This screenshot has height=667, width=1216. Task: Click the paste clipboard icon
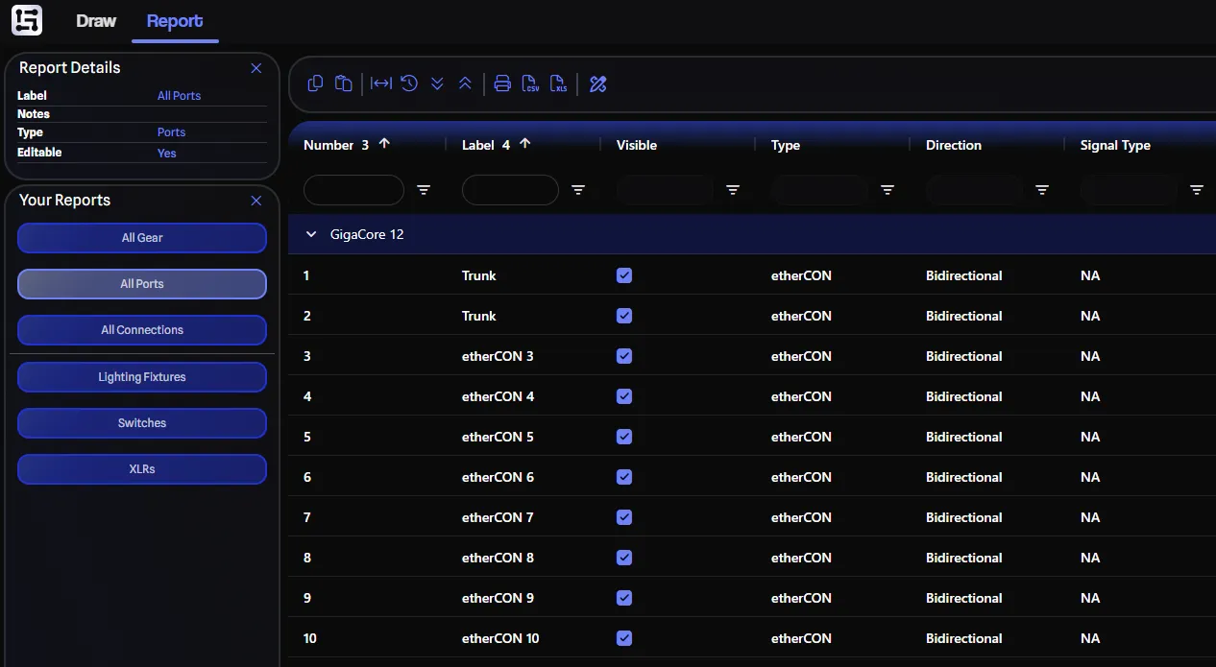coord(343,83)
